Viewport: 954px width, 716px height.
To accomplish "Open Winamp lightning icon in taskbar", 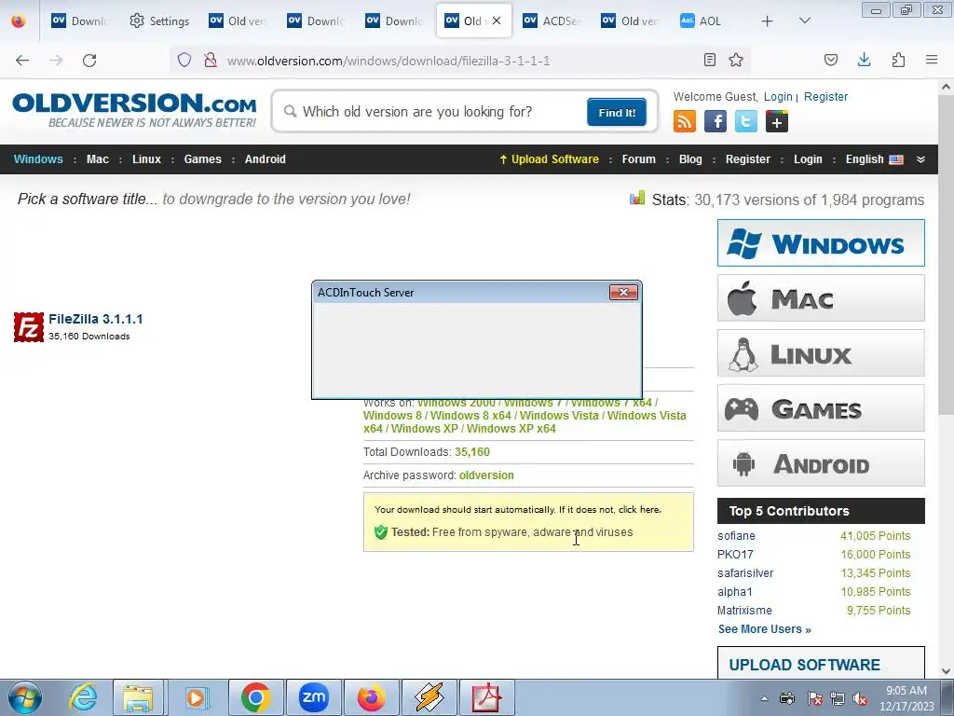I will point(429,697).
